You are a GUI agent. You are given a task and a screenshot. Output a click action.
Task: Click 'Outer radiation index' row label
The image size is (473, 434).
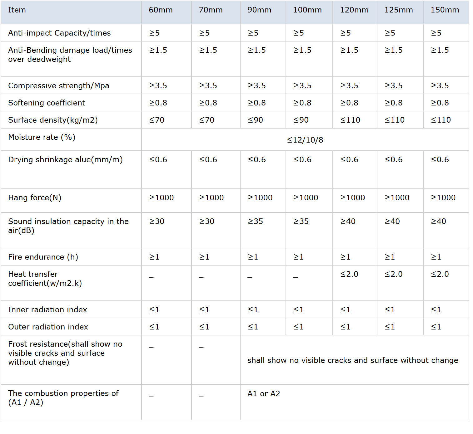[x=48, y=327]
